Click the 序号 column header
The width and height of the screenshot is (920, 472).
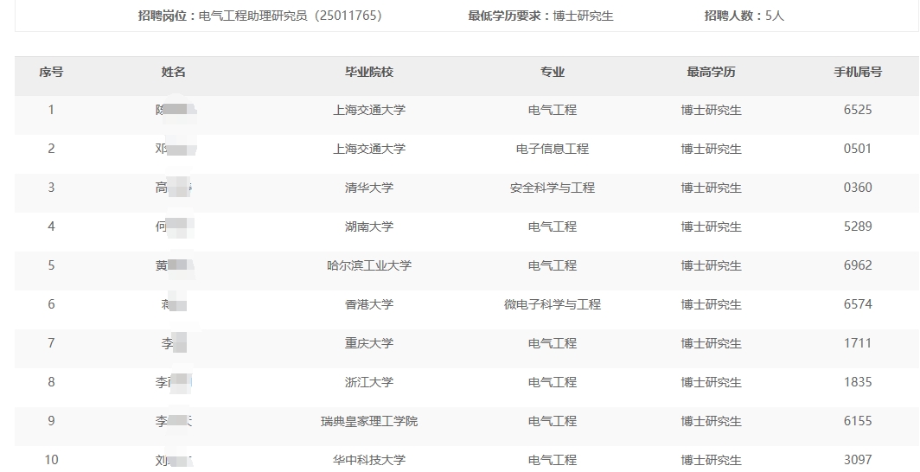pos(51,73)
